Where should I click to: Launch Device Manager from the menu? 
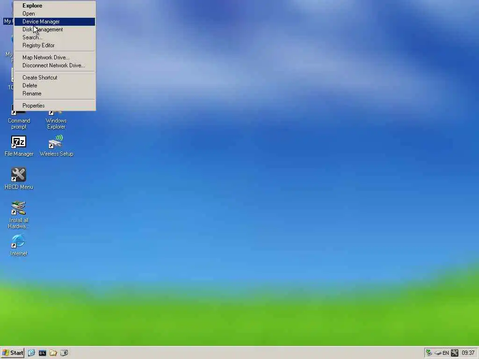(x=55, y=22)
